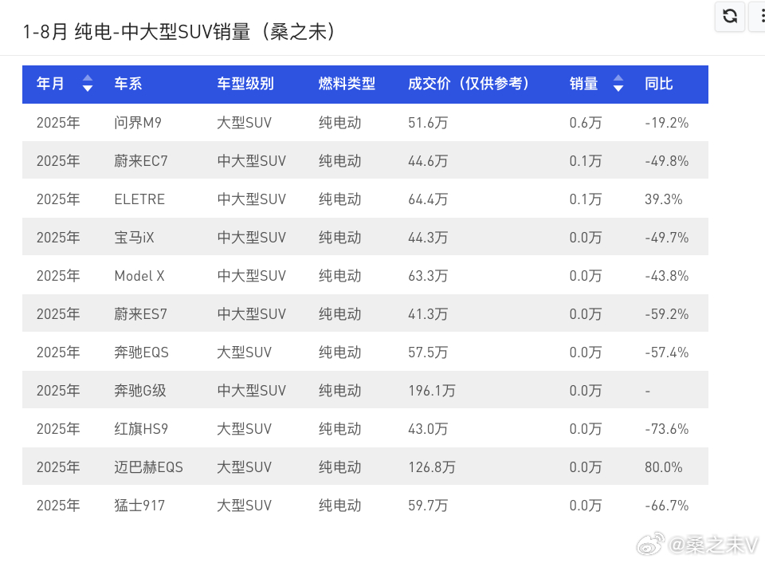
Task: Click the 41.3万 price cell
Action: pos(428,314)
